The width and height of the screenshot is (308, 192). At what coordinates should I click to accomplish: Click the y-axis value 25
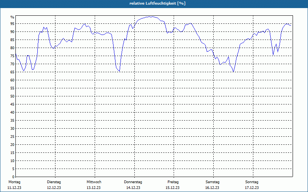point(12,137)
